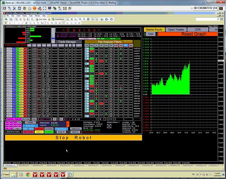Viewport: 226px width, 179px height.
Task: Open the new chart dropdown icon
Action: point(6,19)
